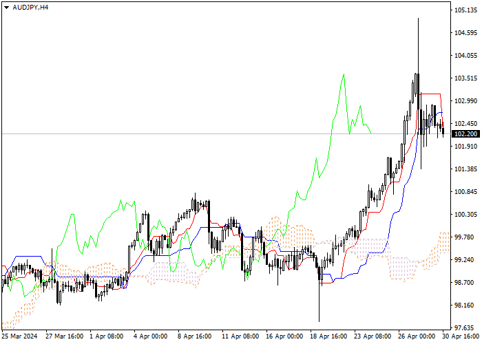This screenshot has width=482, height=344.
Task: Click the 98.700 price axis label
Action: pyautogui.click(x=465, y=283)
